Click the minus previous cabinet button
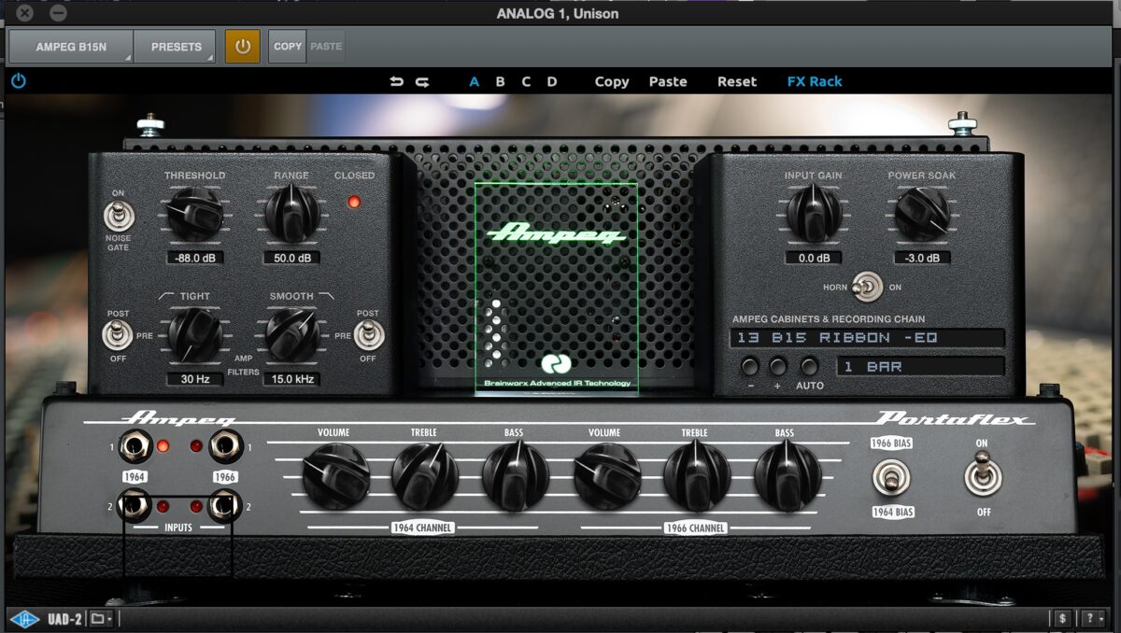This screenshot has height=633, width=1121. coord(750,366)
